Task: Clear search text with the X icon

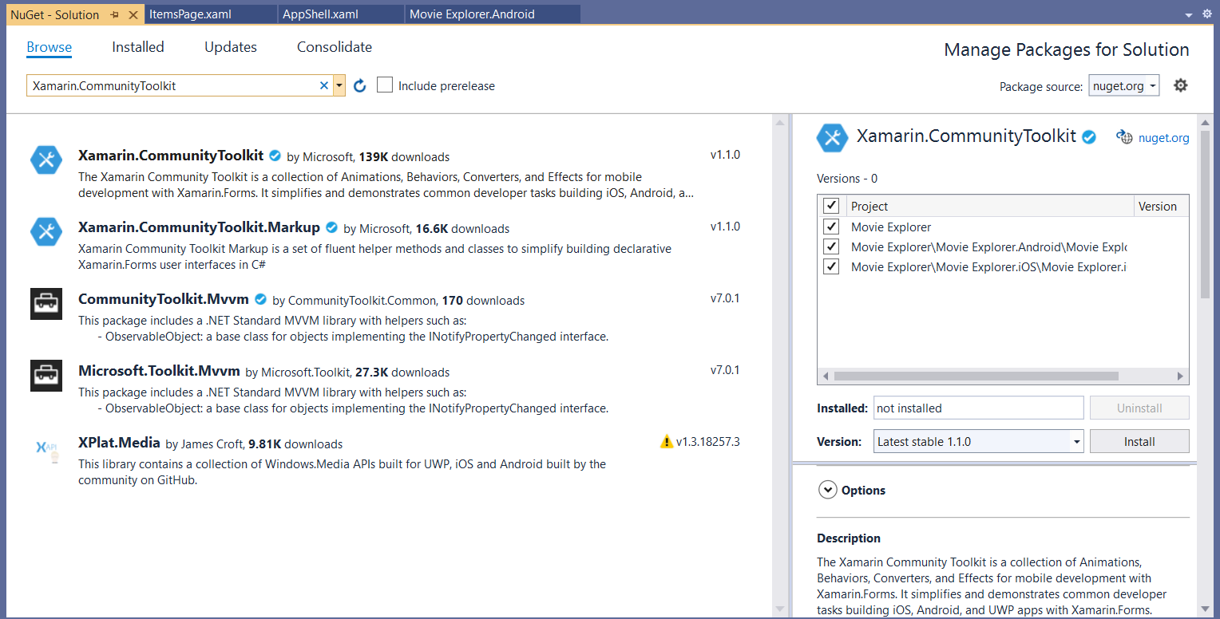Action: tap(324, 86)
